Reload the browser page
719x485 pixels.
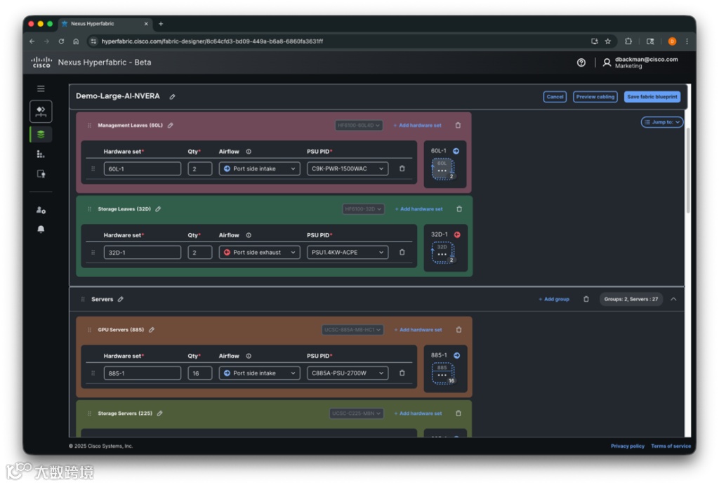tap(61, 41)
